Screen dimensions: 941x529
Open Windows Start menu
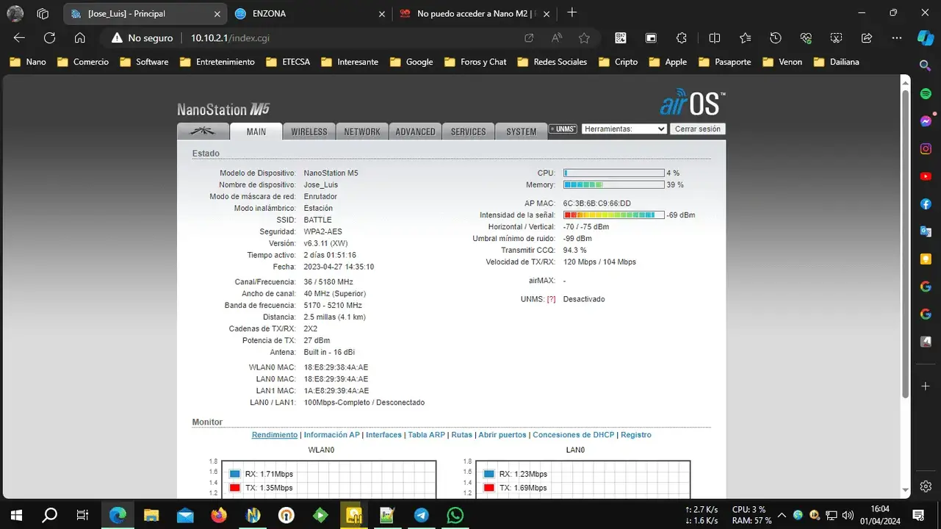click(16, 515)
